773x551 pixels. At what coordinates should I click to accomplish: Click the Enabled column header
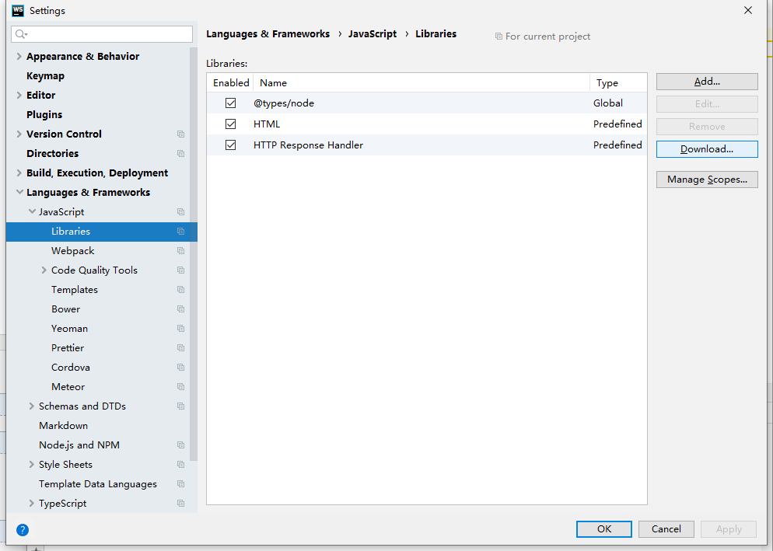231,83
